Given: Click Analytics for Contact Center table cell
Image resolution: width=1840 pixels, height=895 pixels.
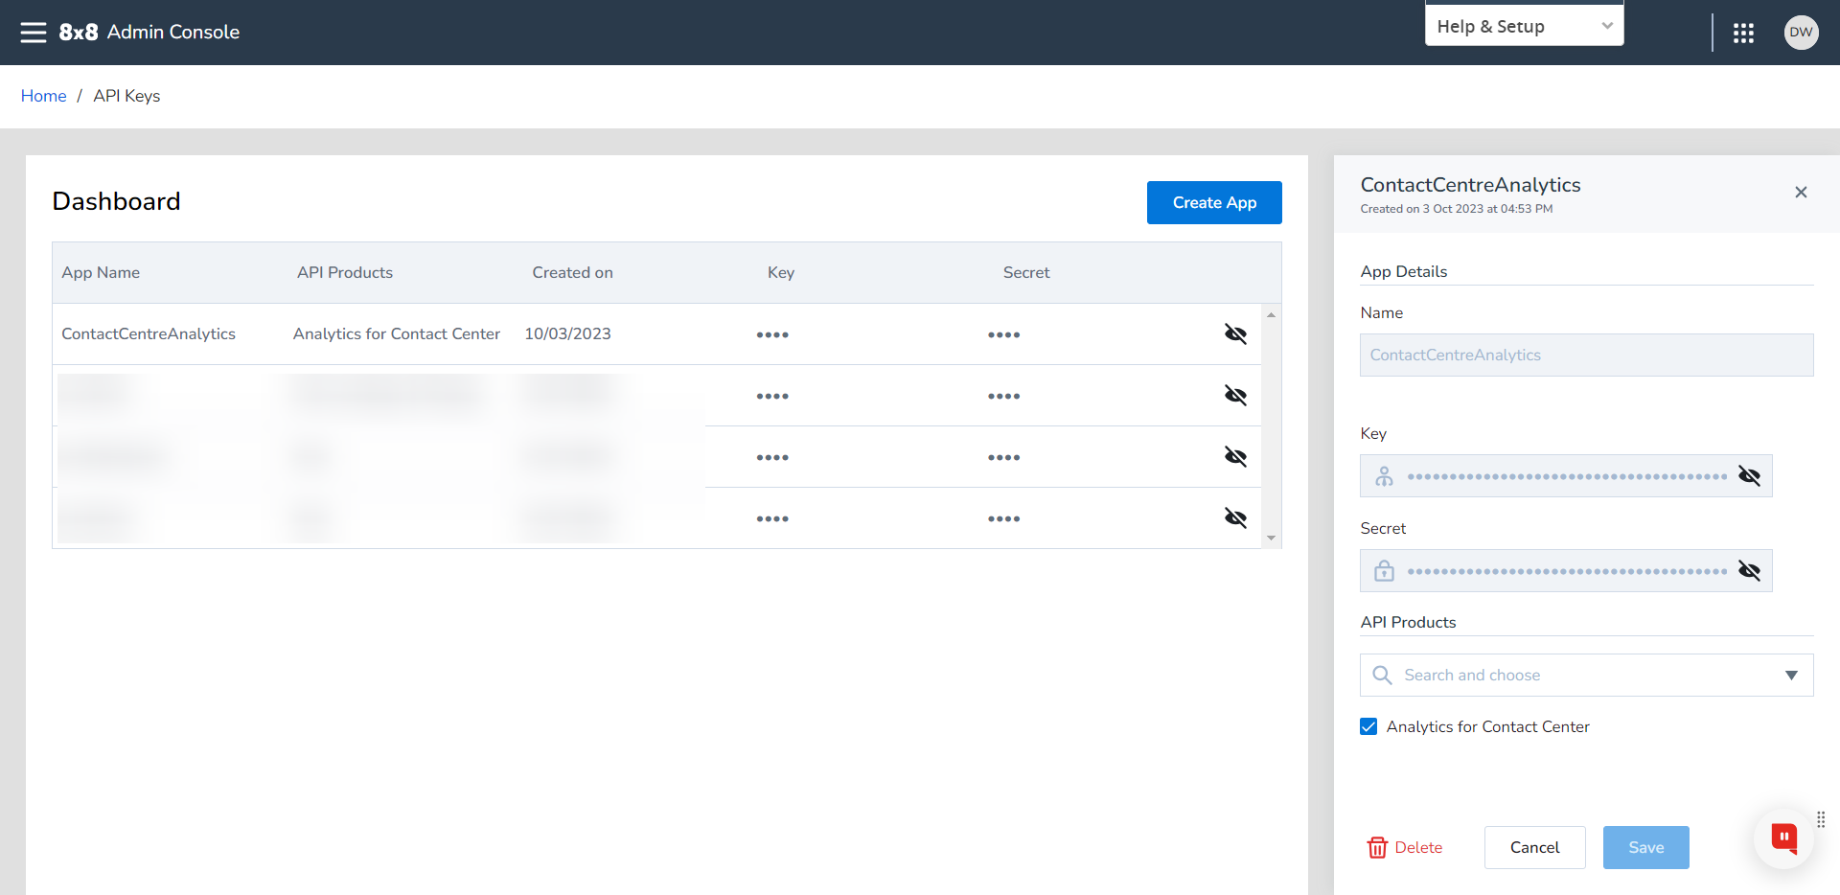Looking at the screenshot, I should tap(397, 333).
